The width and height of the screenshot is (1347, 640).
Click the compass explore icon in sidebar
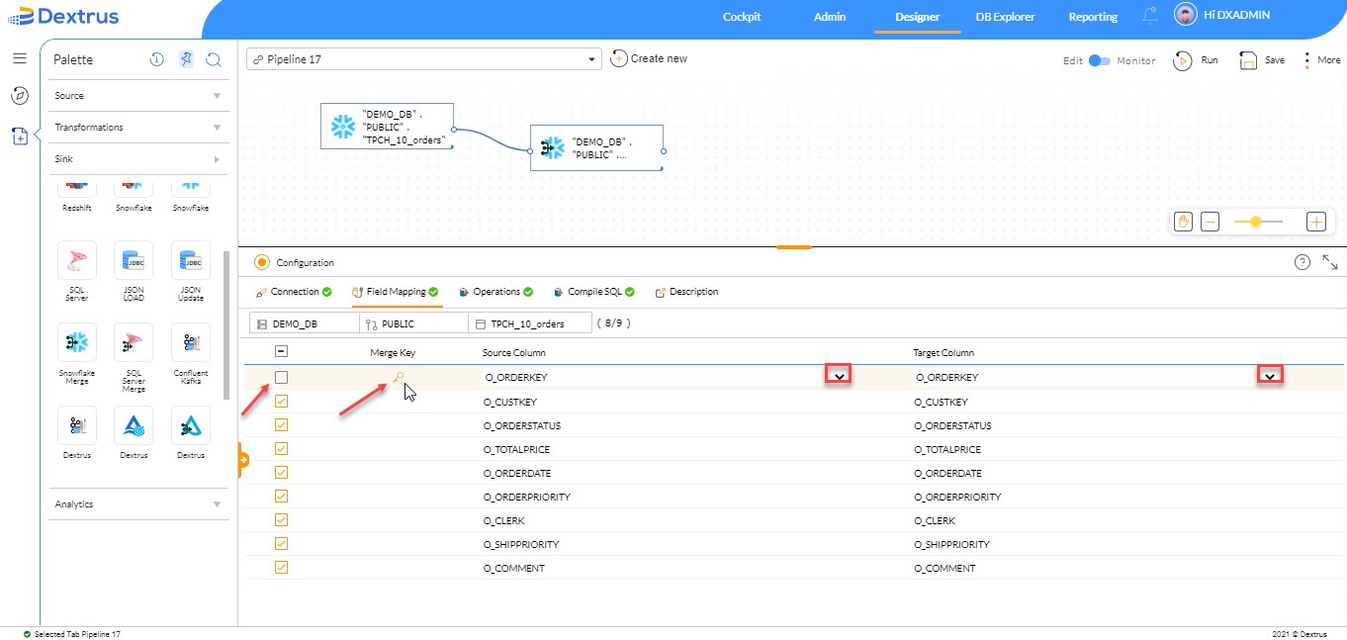(20, 96)
